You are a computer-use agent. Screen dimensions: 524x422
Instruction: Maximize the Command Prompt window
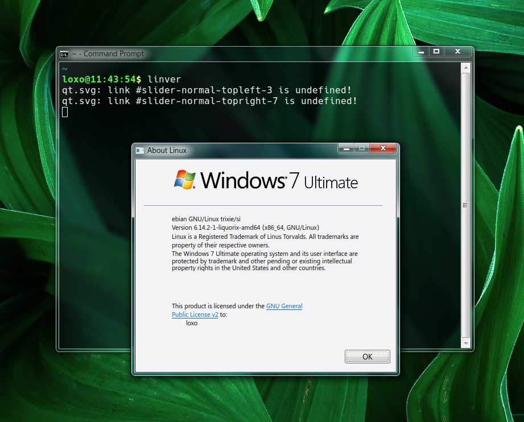436,52
